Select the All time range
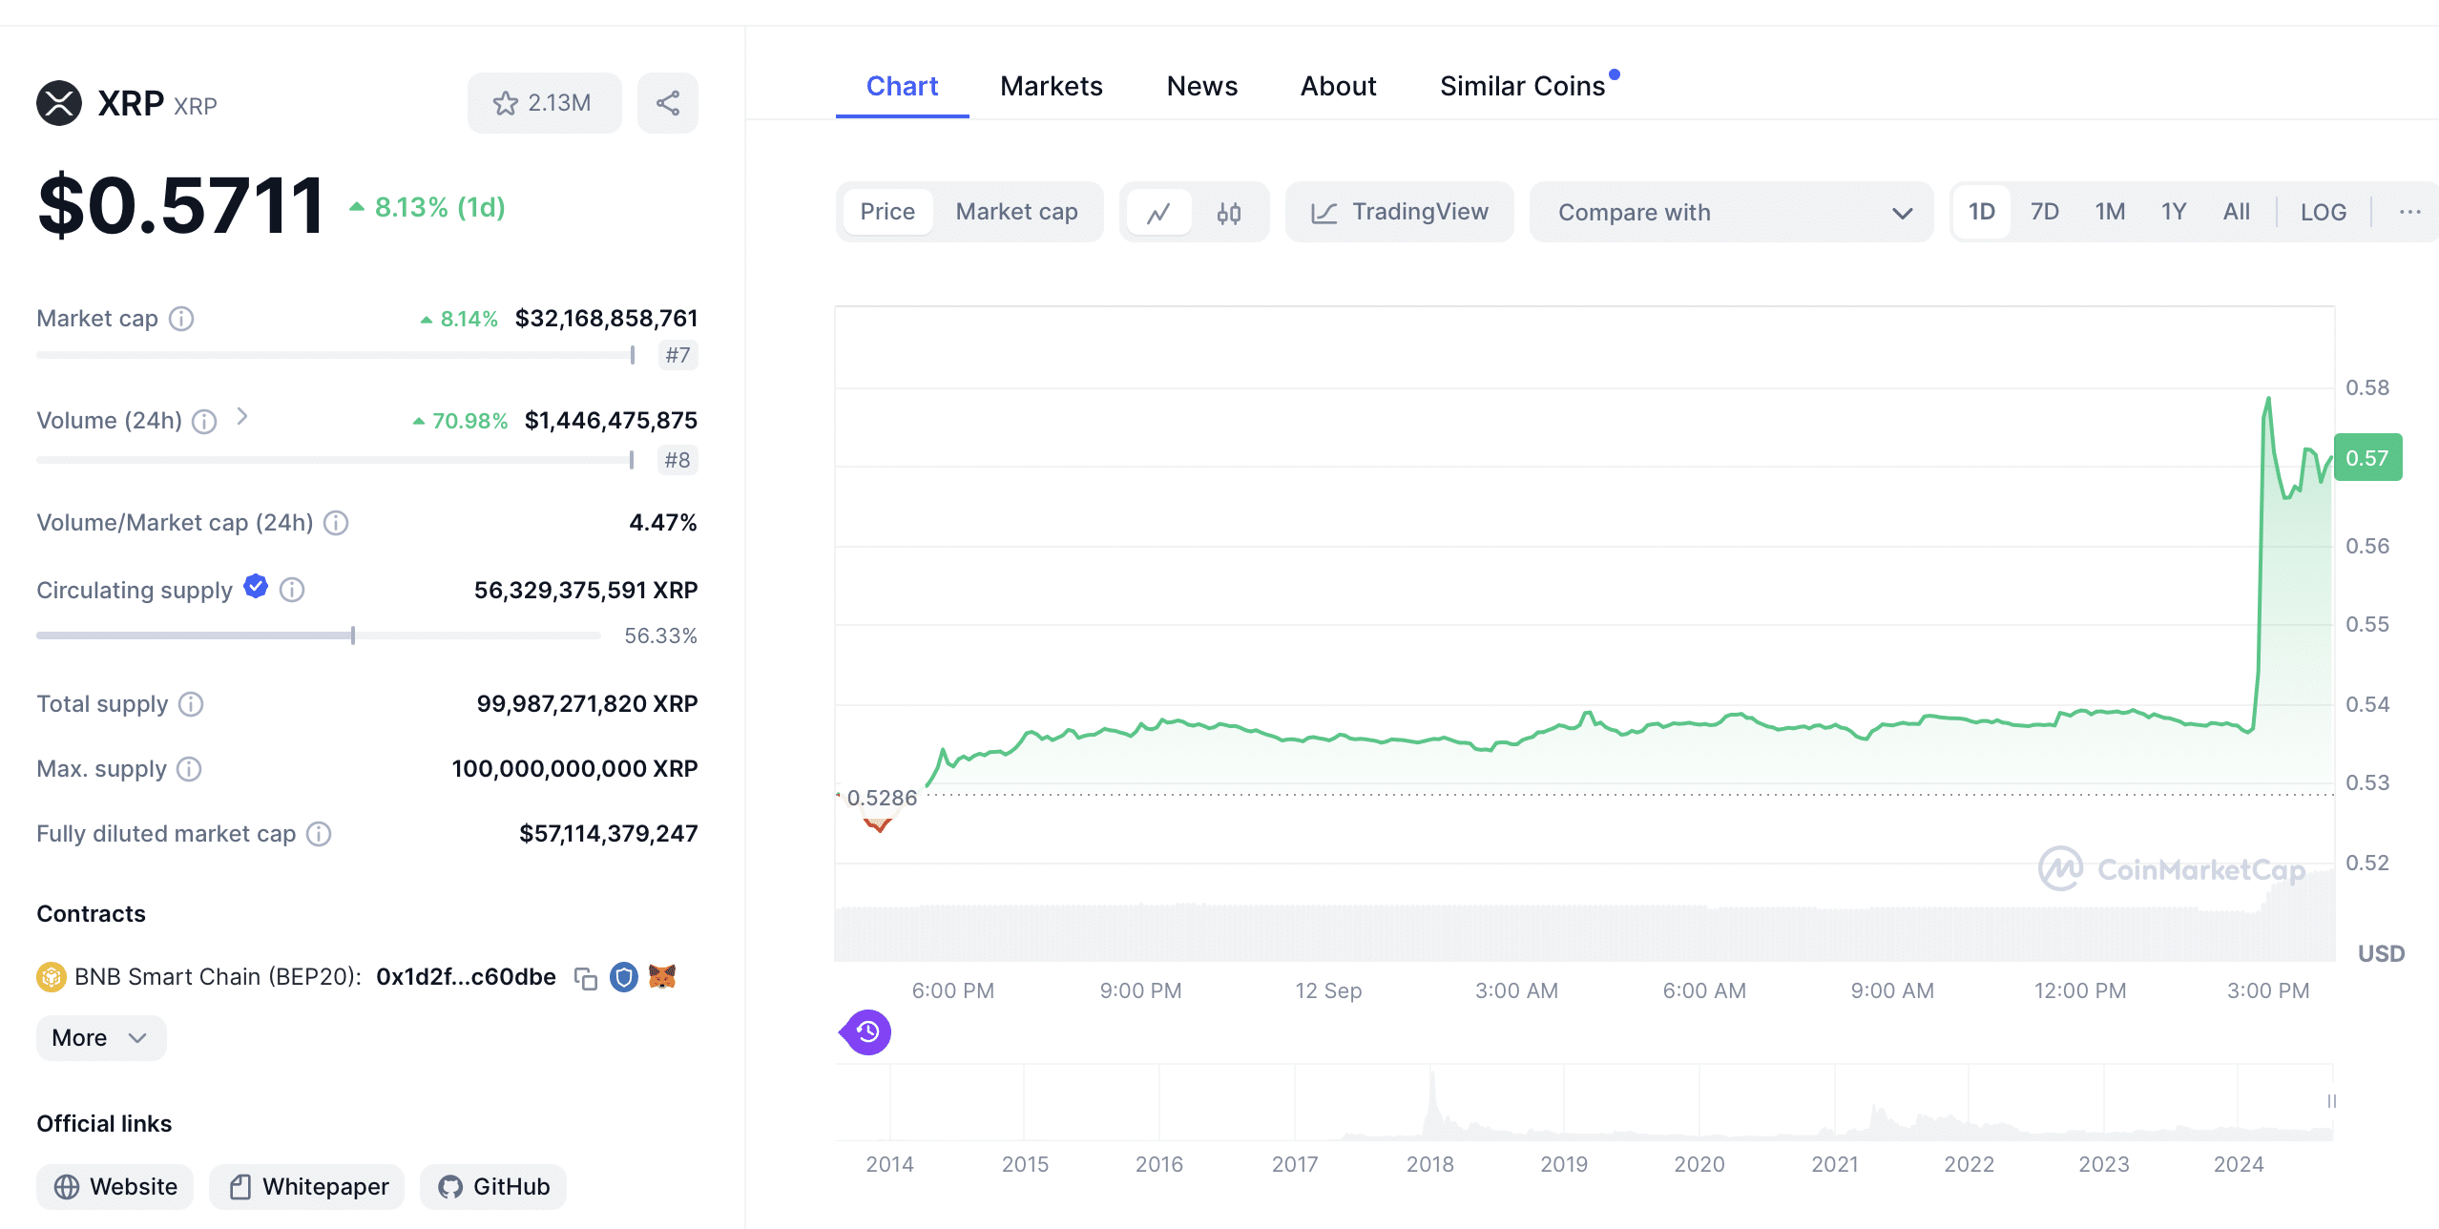Image resolution: width=2439 pixels, height=1229 pixels. coord(2237,212)
